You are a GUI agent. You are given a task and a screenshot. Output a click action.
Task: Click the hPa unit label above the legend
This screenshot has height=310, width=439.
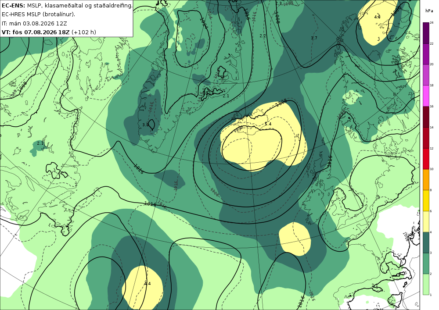(429, 11)
